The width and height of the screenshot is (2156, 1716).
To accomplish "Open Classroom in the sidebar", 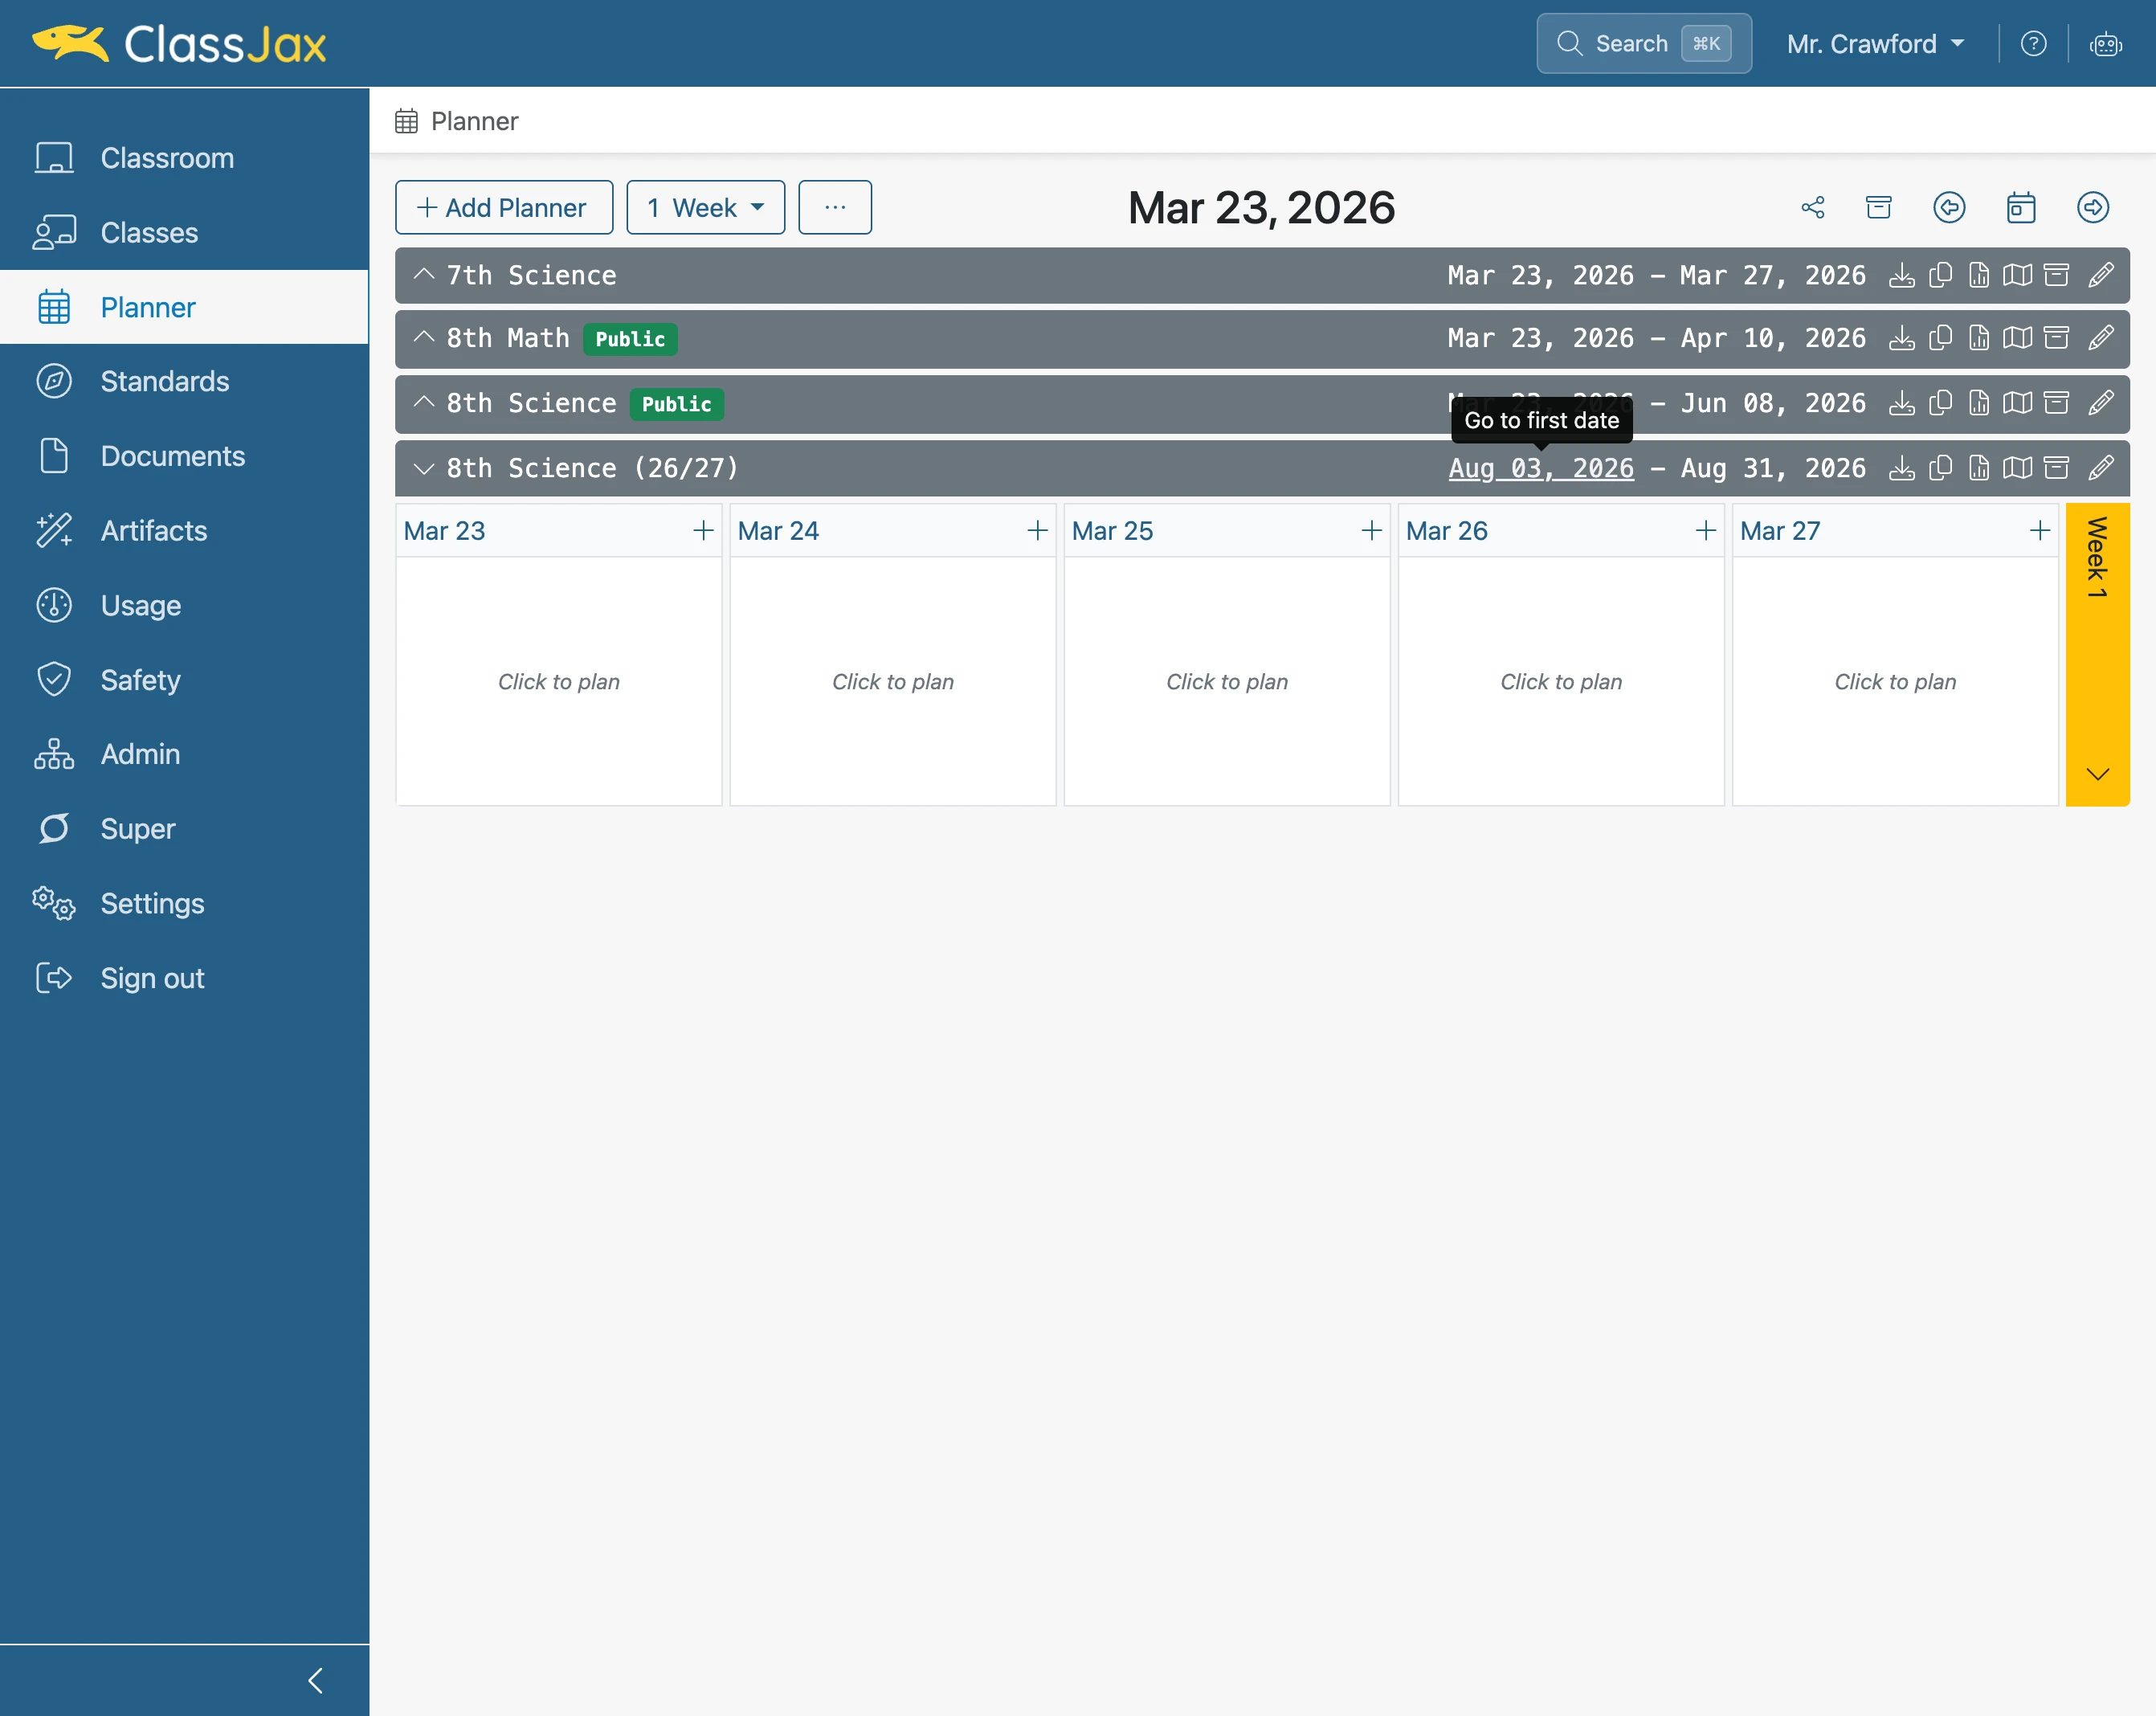I will click(184, 158).
